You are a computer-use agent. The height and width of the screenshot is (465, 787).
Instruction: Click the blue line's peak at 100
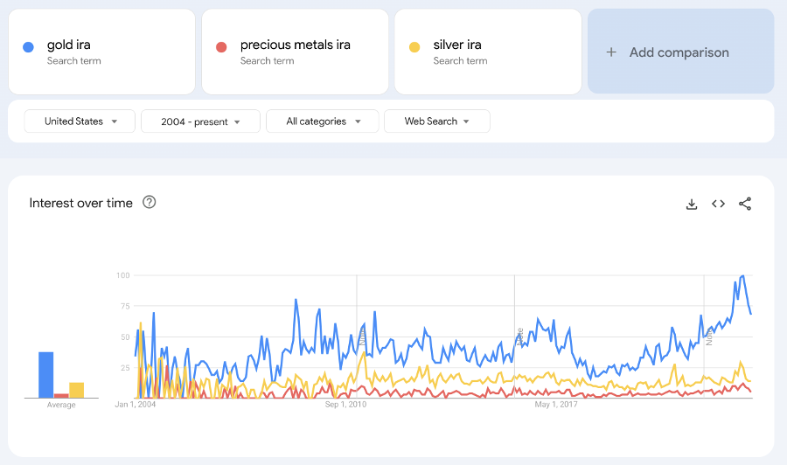pyautogui.click(x=742, y=276)
